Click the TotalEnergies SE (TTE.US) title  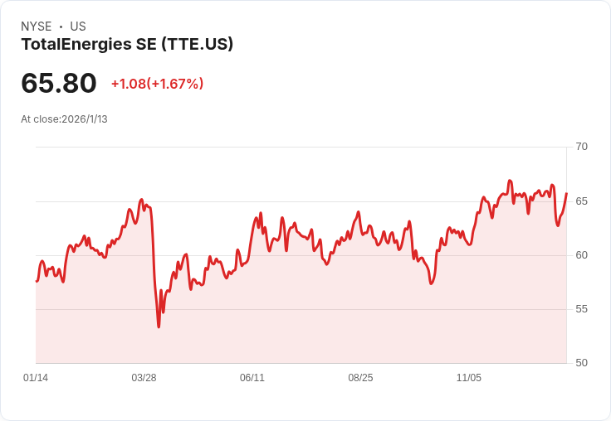tap(127, 44)
